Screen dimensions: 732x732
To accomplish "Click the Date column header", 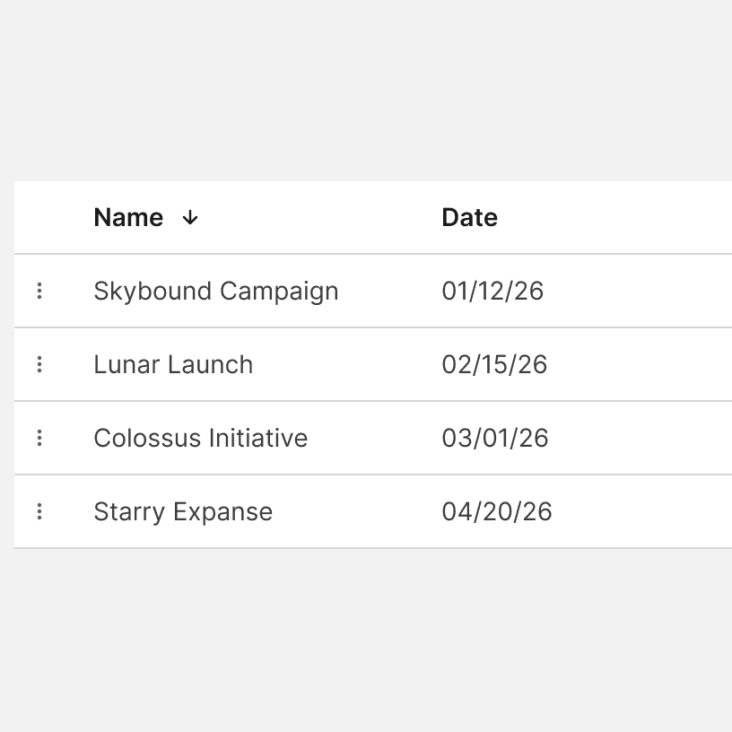I will point(469,217).
